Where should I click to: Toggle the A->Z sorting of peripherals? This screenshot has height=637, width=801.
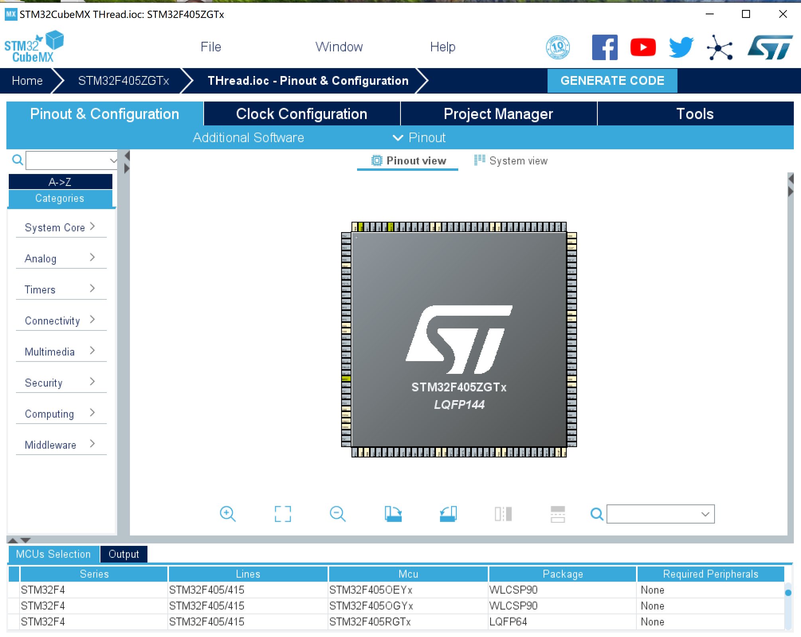coord(61,182)
